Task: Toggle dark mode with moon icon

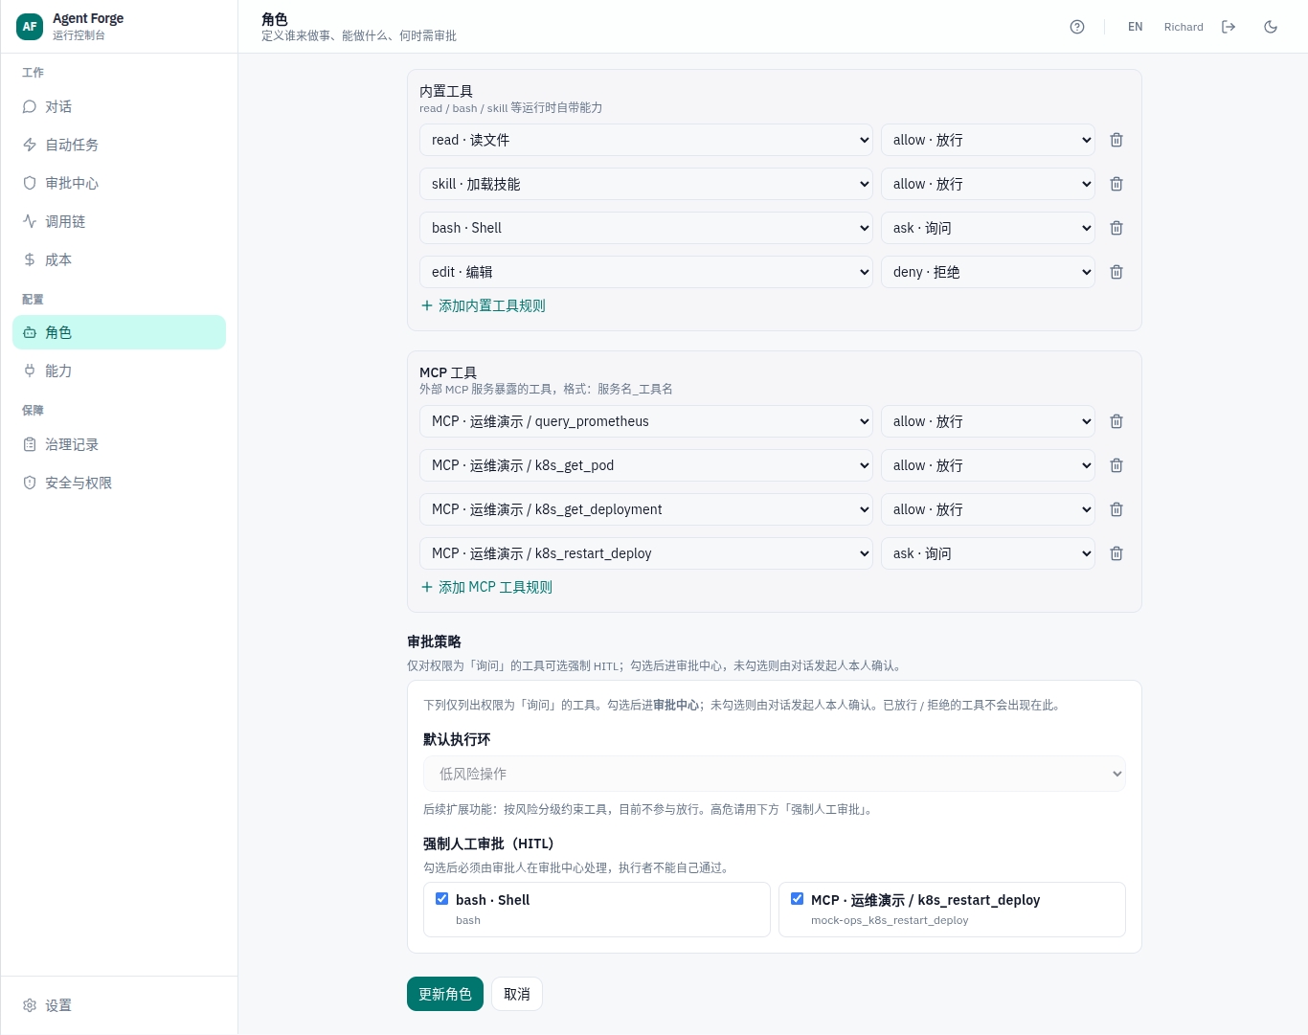Action: (1271, 27)
